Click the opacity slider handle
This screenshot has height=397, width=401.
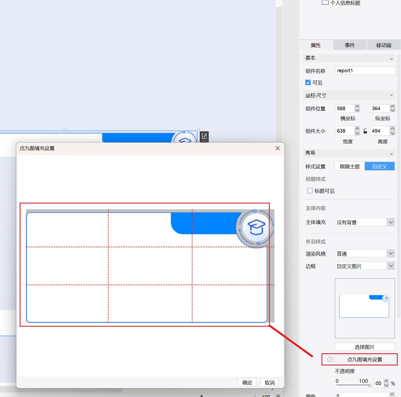click(x=370, y=385)
